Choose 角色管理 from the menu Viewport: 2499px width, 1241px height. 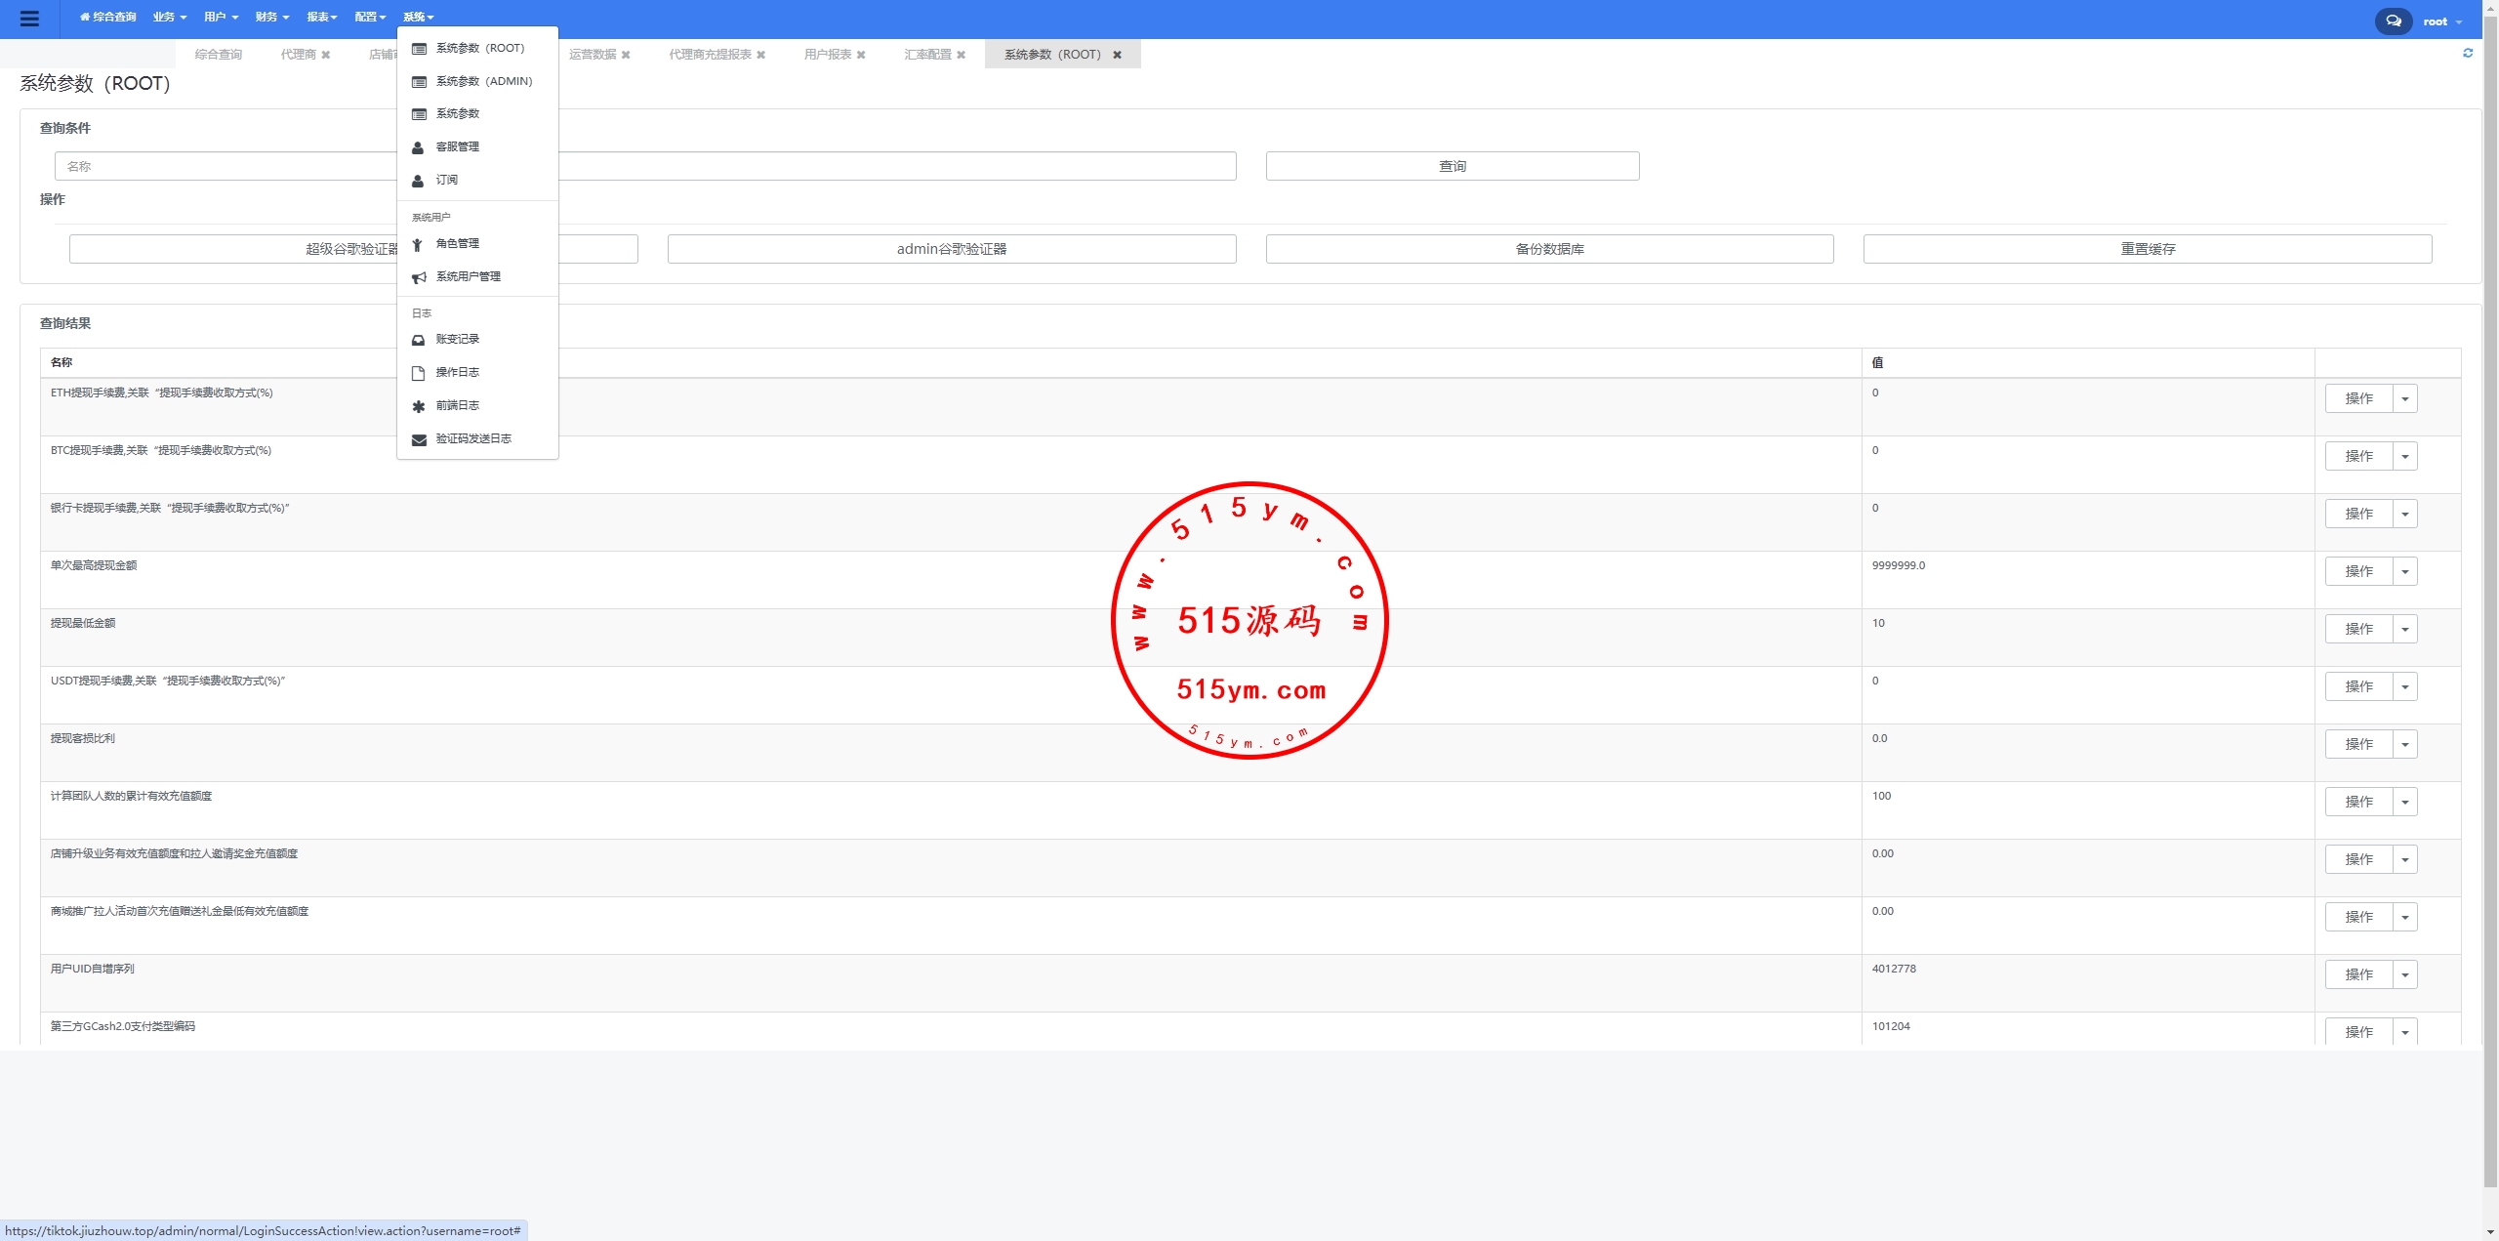click(457, 243)
